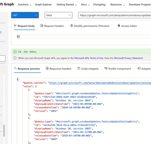
Task: Click the Response headers document icon
Action: [47, 68]
